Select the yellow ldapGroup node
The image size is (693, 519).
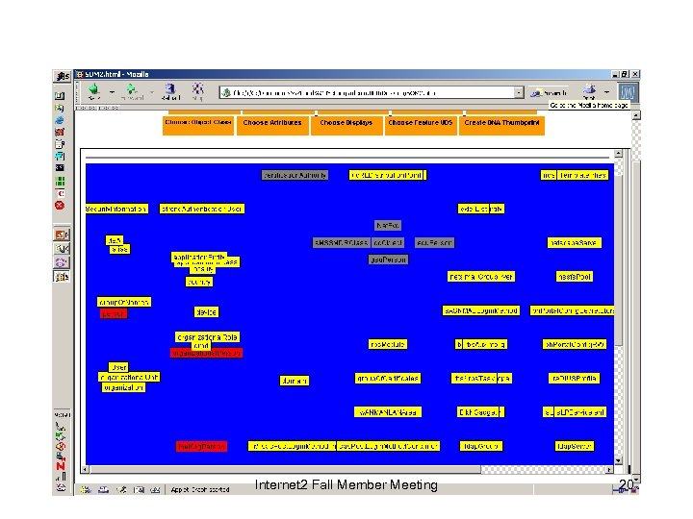[x=481, y=446]
